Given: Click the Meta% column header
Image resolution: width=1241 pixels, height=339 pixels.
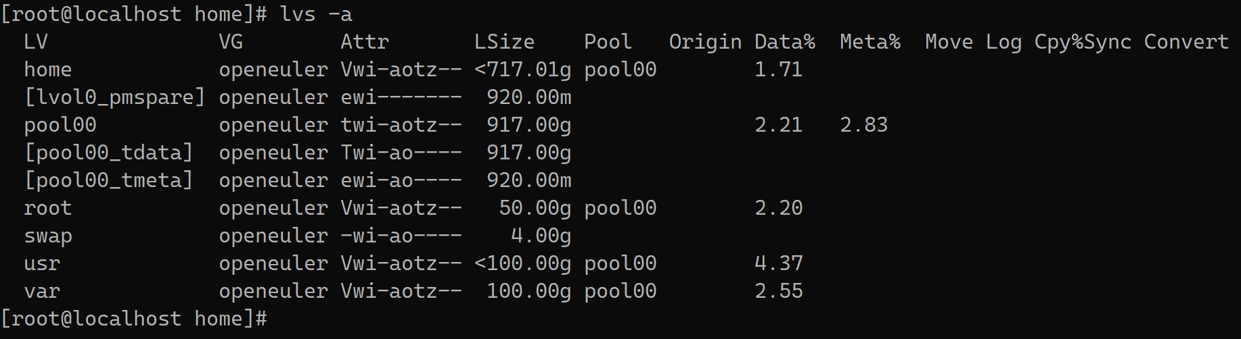Looking at the screenshot, I should click(870, 42).
